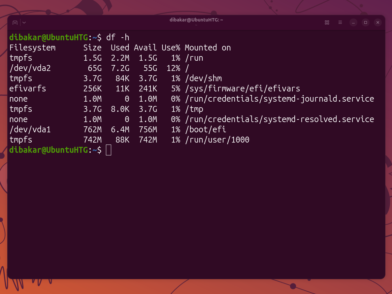Viewport: 392px width, 294px height.
Task: Click the /run mount point
Action: (194, 58)
